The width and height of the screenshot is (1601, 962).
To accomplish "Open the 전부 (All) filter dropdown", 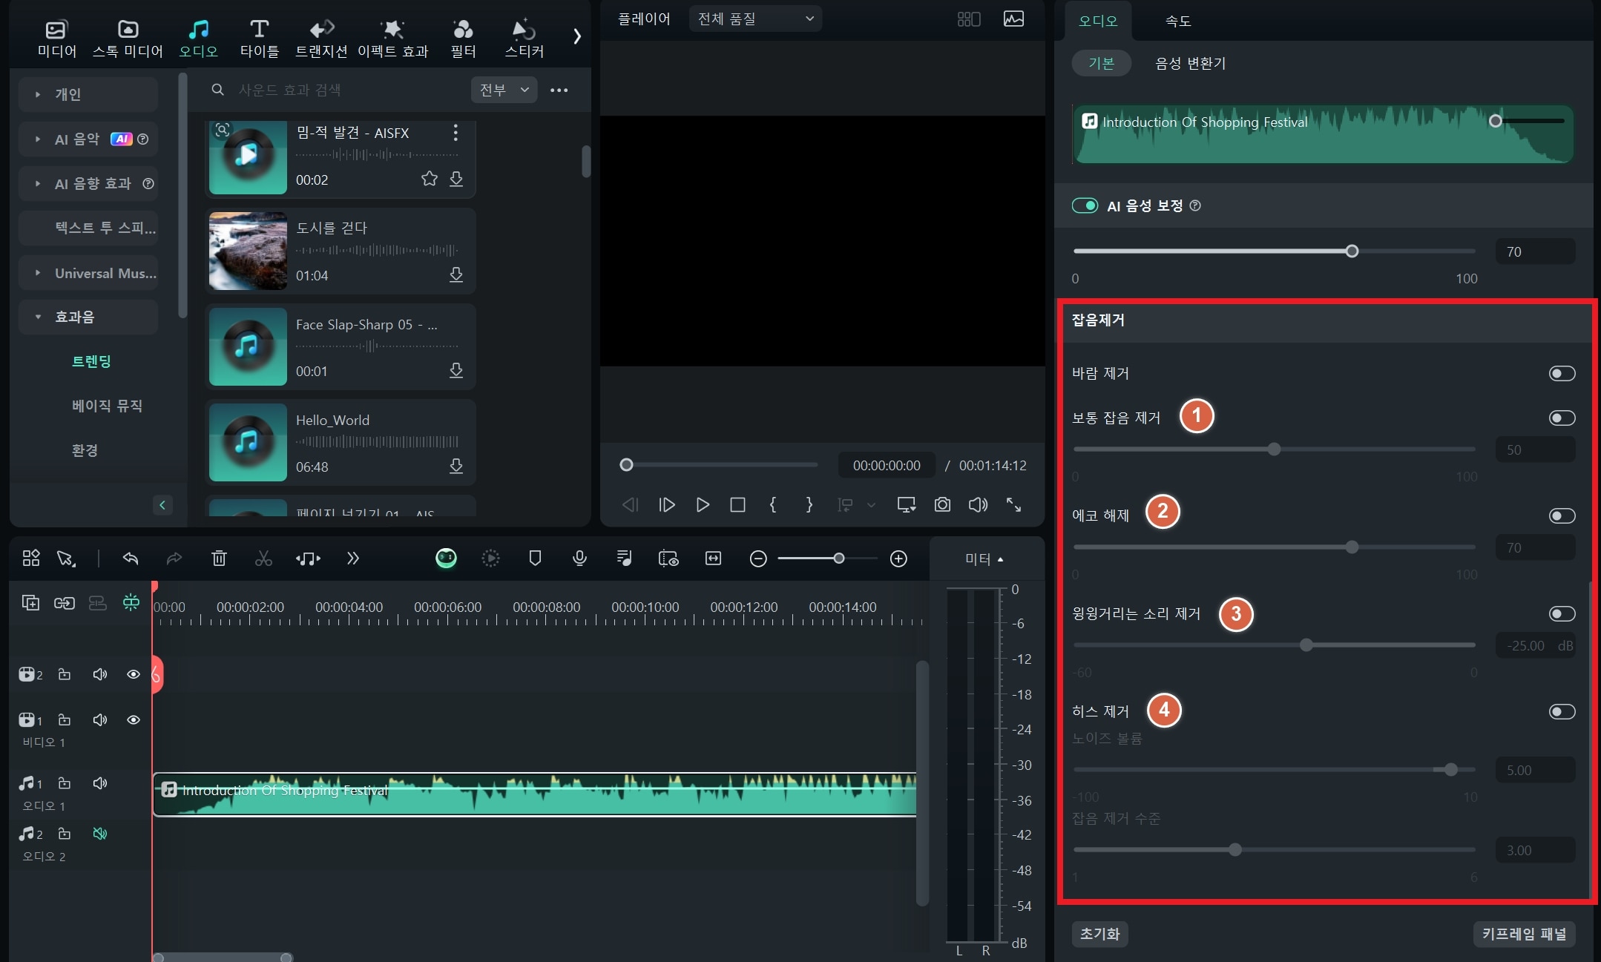I will pos(503,89).
